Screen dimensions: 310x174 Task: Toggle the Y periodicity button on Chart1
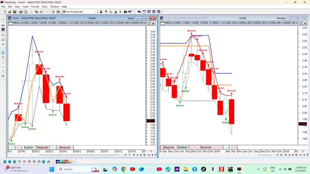(129, 155)
